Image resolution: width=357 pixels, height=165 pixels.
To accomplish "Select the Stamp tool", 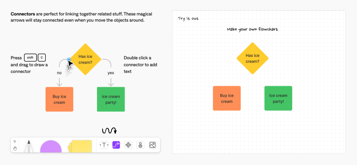I will (x=140, y=145).
